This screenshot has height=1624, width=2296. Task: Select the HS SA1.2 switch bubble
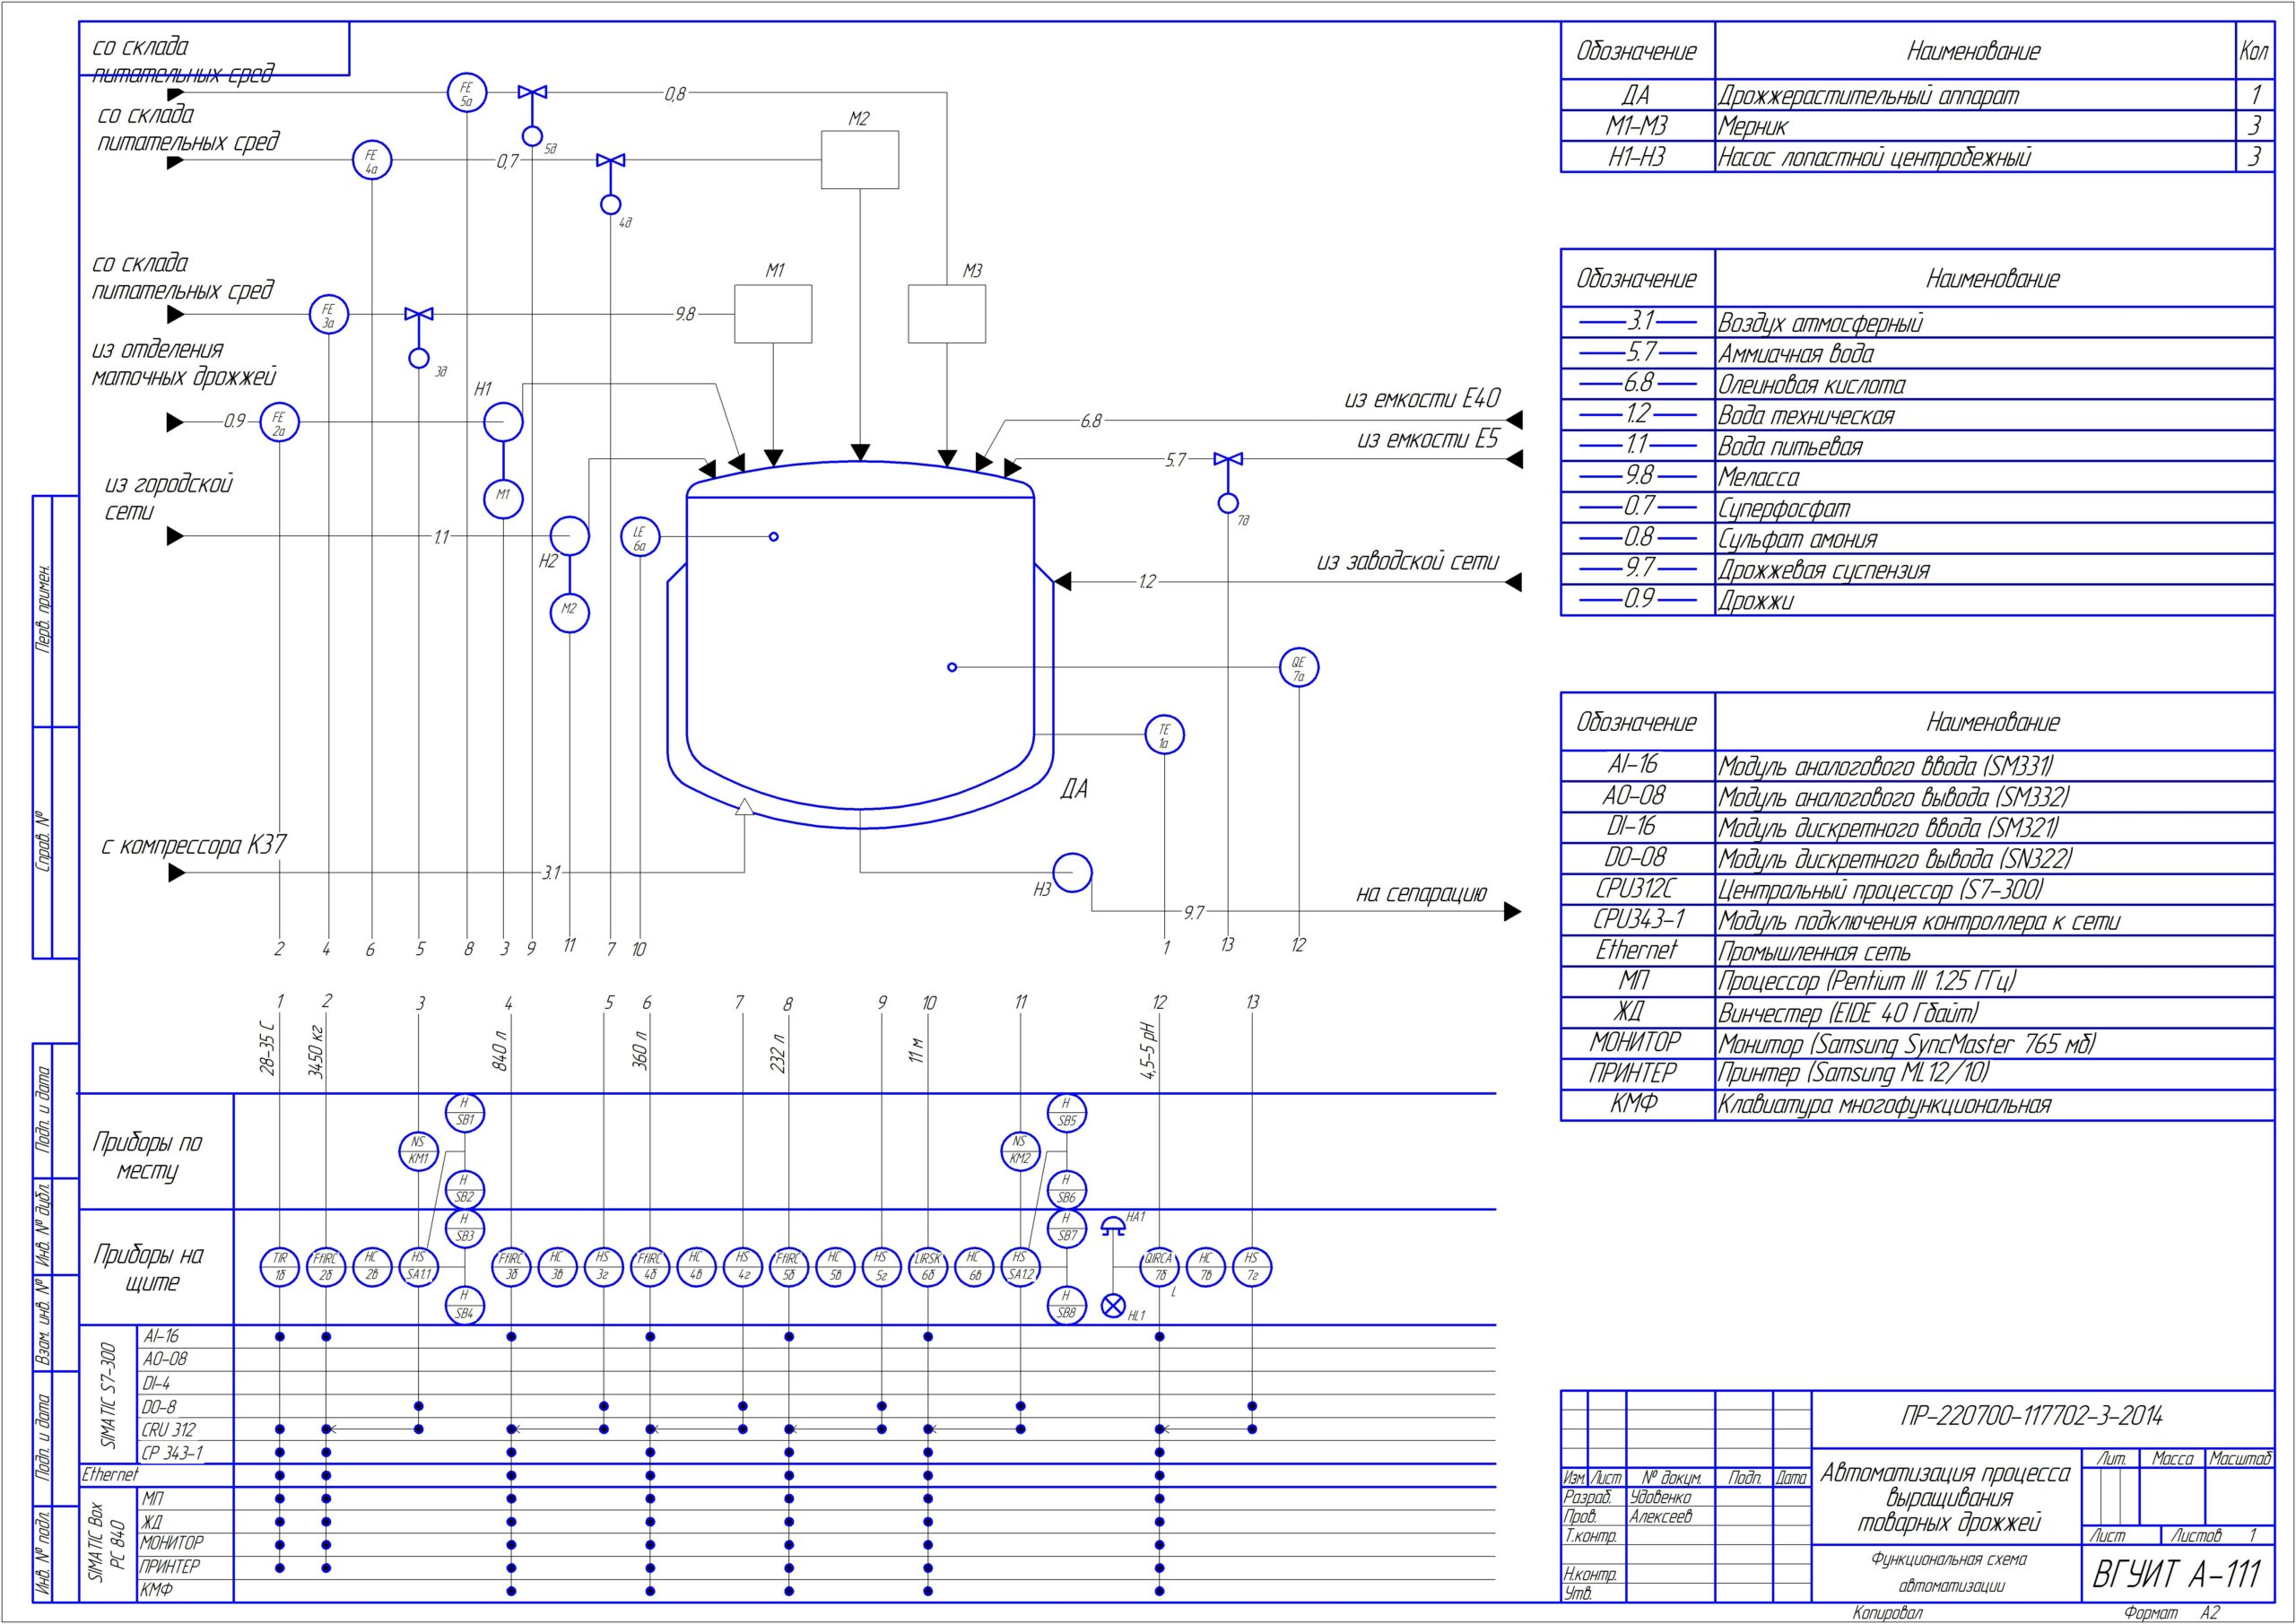pyautogui.click(x=1020, y=1267)
